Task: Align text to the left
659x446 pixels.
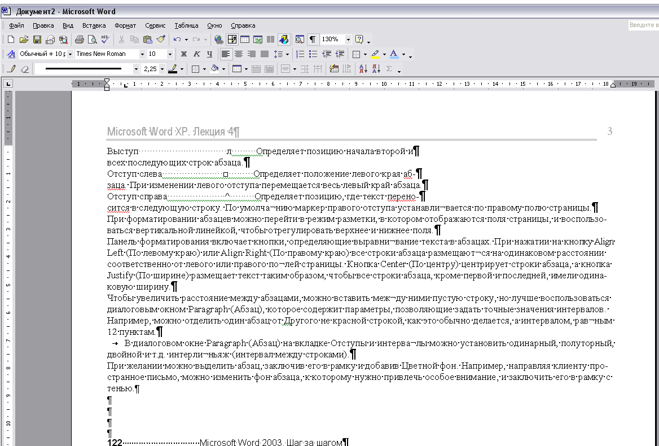Action: point(226,54)
